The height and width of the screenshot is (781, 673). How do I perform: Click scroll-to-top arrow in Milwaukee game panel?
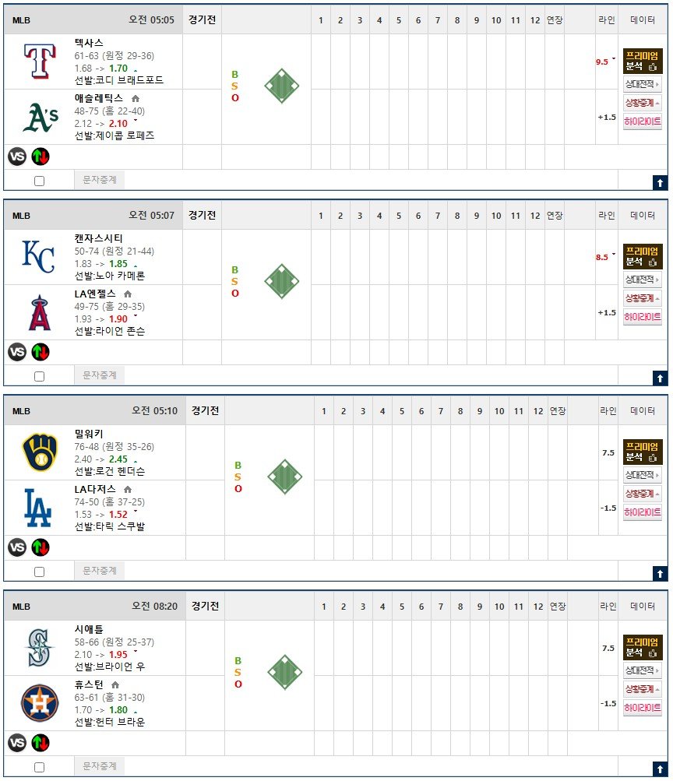(660, 574)
